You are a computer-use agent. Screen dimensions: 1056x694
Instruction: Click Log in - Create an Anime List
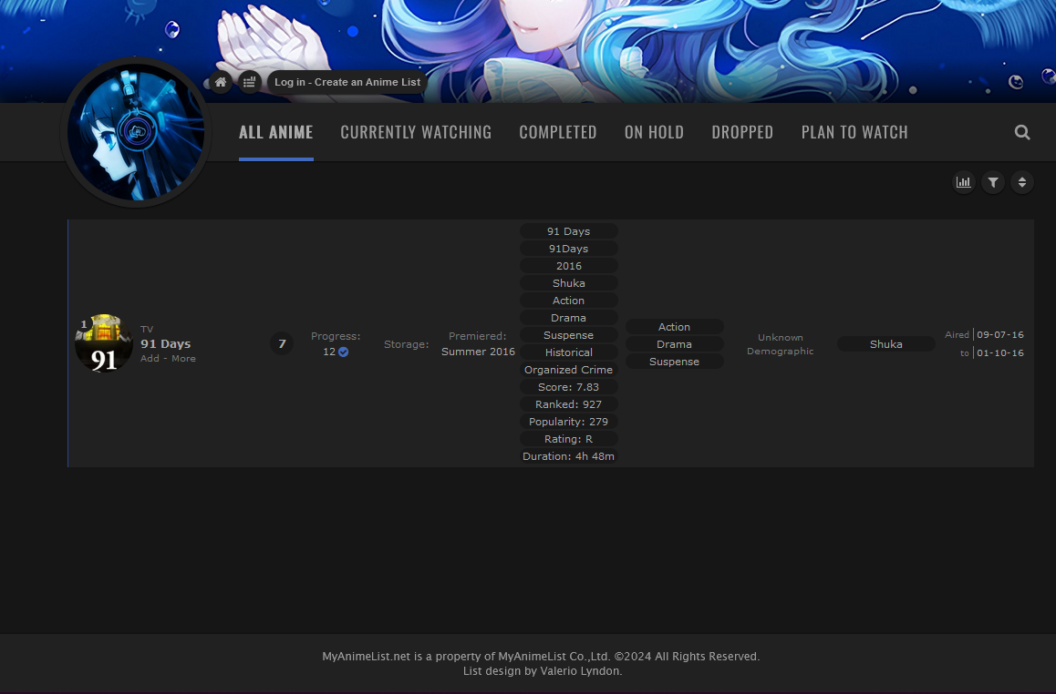pos(347,82)
